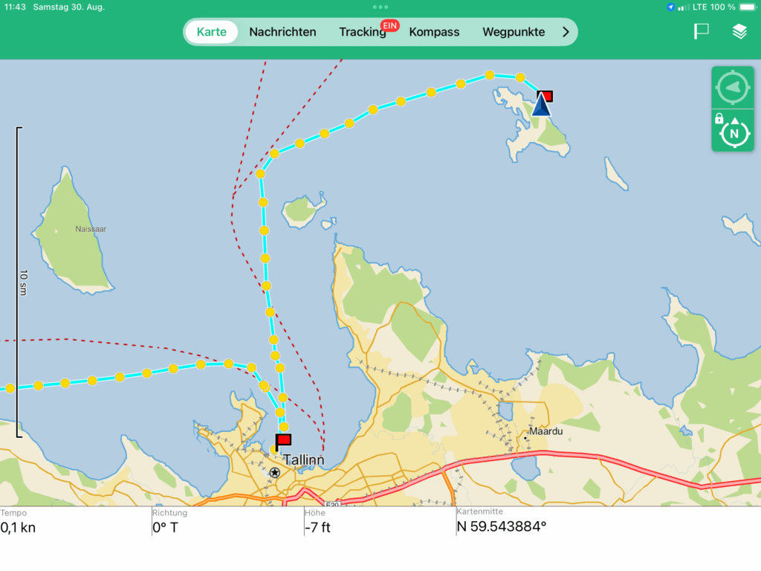Select the red flag at Tallinn
The height and width of the screenshot is (571, 761).
pyautogui.click(x=283, y=440)
